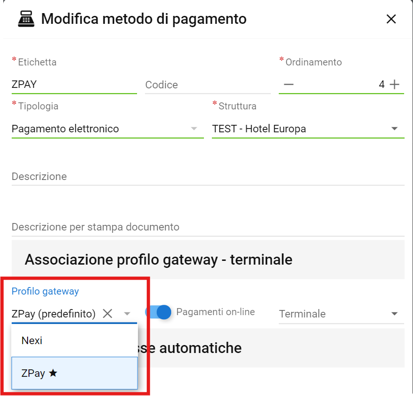Open the Tipologia dropdown

194,129
